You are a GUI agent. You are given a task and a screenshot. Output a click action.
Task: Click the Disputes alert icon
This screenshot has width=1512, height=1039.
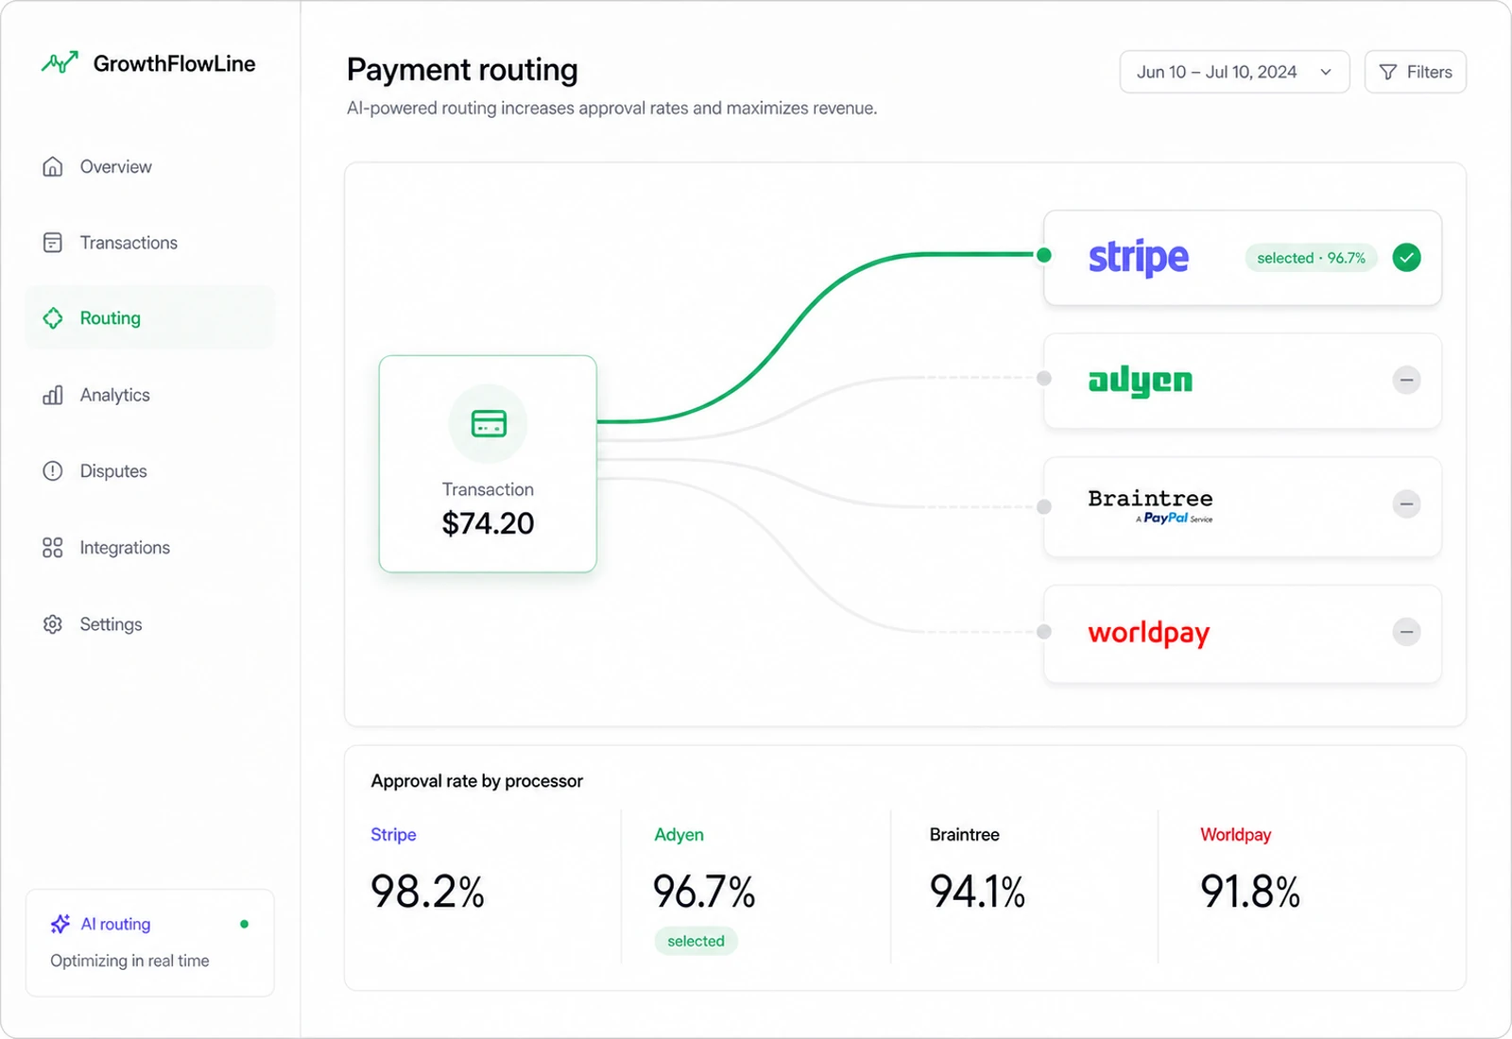pos(53,470)
